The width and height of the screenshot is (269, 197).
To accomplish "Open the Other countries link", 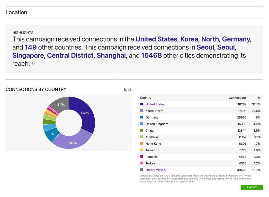I will (149, 170).
